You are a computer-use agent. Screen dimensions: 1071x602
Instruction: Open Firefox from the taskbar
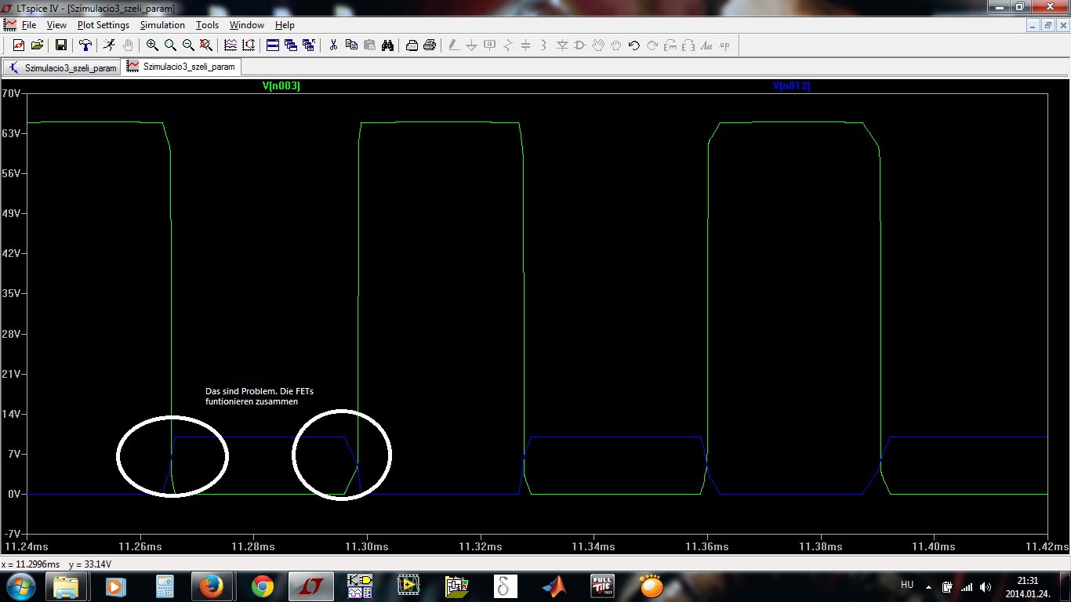211,586
